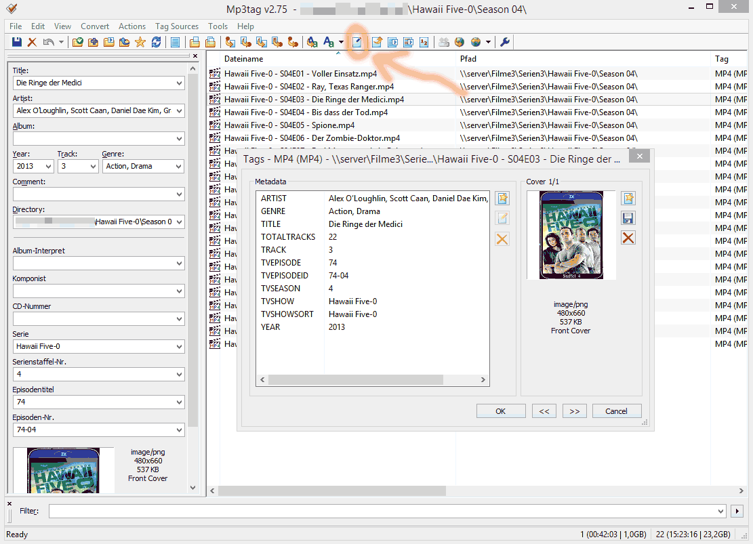Image resolution: width=753 pixels, height=544 pixels.
Task: Click the Actions icon with green Aa
Action: tap(312, 42)
